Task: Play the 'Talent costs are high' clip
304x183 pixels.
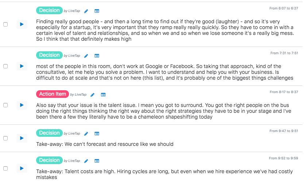Action: (x=22, y=168)
